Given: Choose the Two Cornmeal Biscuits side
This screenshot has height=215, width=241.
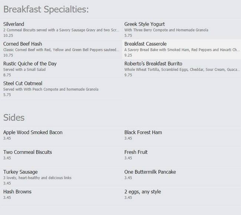Looking at the screenshot, I should click(27, 152).
